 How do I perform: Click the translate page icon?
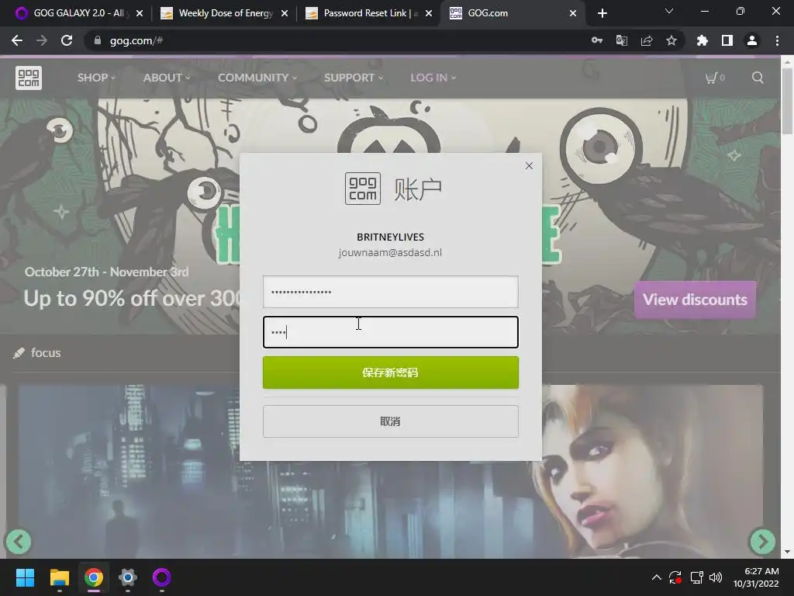pyautogui.click(x=622, y=40)
